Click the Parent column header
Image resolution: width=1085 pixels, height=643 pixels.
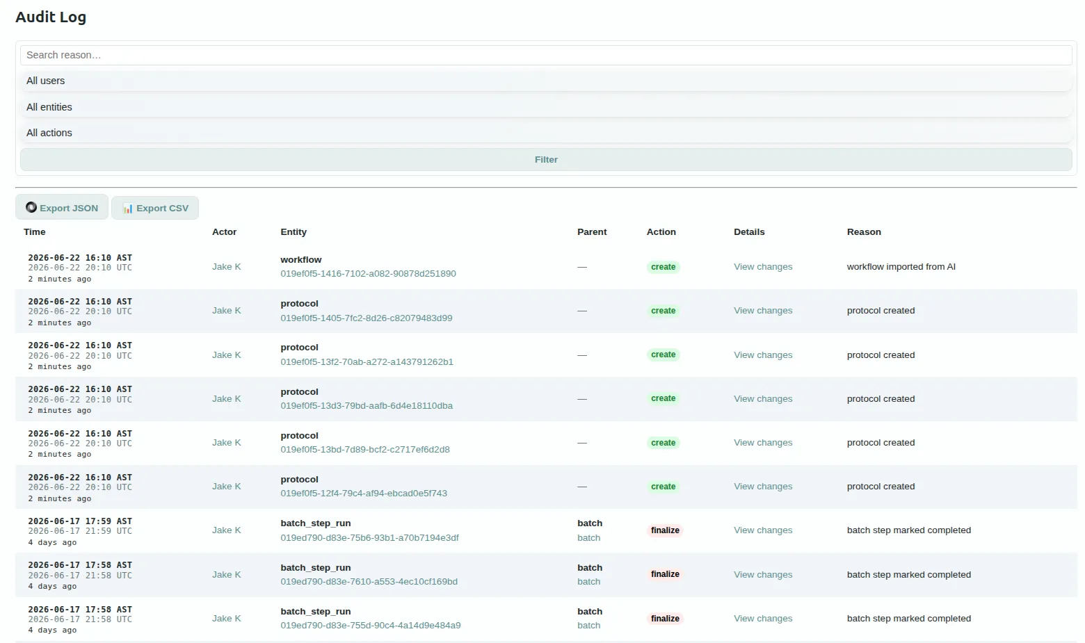click(592, 232)
